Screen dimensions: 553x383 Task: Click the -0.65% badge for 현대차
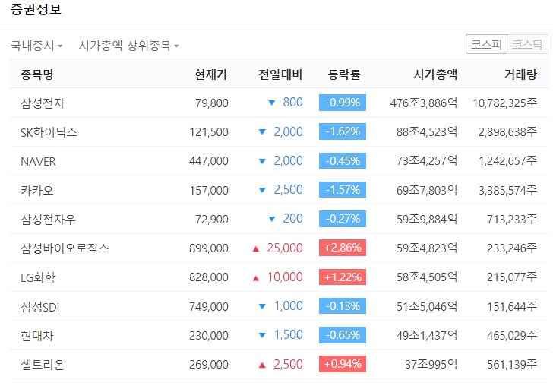[x=343, y=334]
